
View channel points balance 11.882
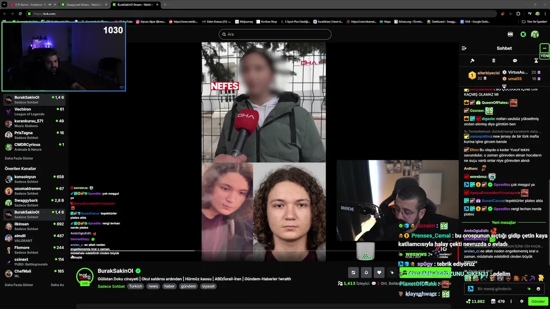475,301
